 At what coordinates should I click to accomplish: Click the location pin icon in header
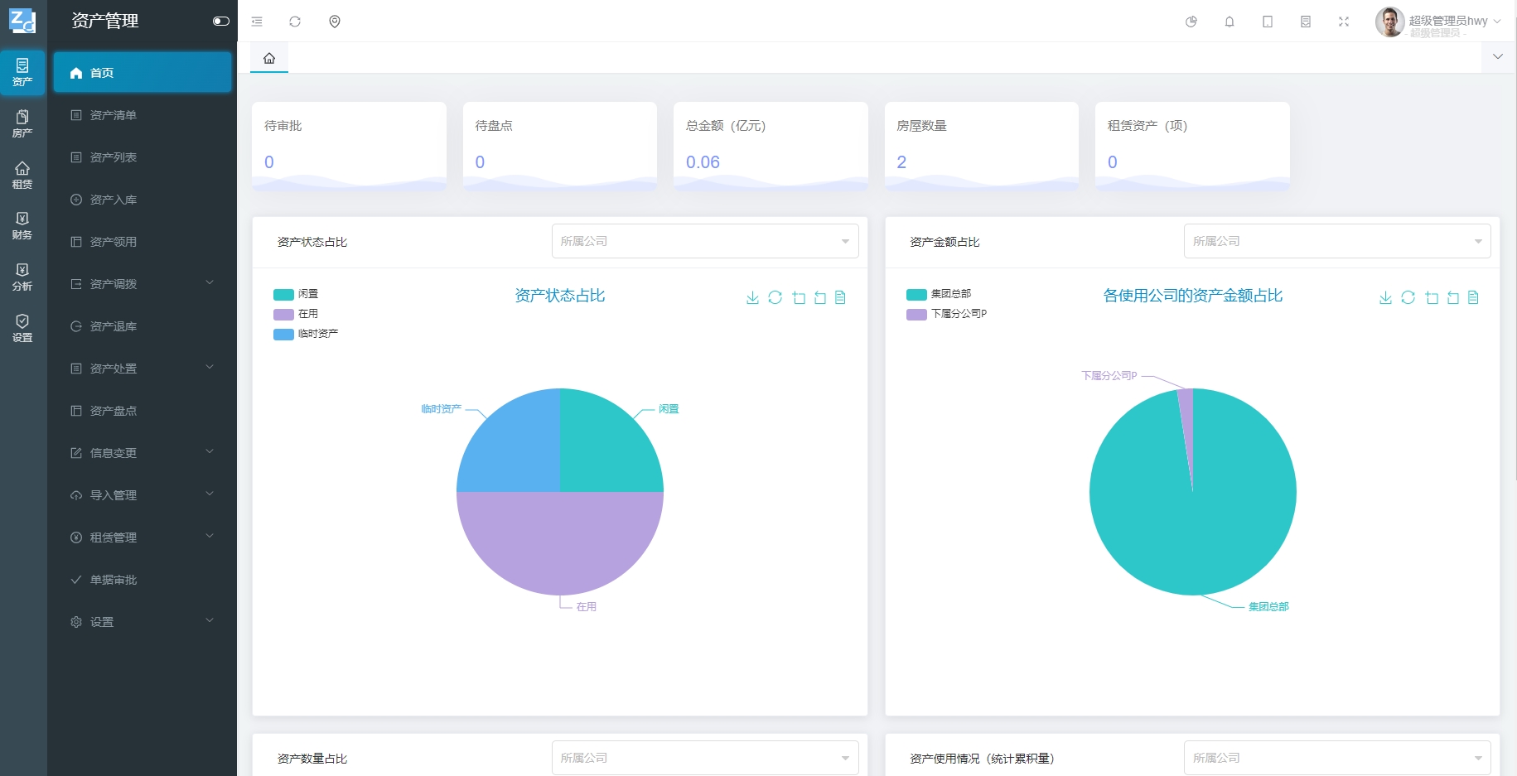coord(335,22)
